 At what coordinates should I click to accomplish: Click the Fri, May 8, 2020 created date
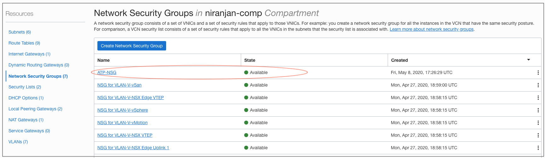point(421,72)
